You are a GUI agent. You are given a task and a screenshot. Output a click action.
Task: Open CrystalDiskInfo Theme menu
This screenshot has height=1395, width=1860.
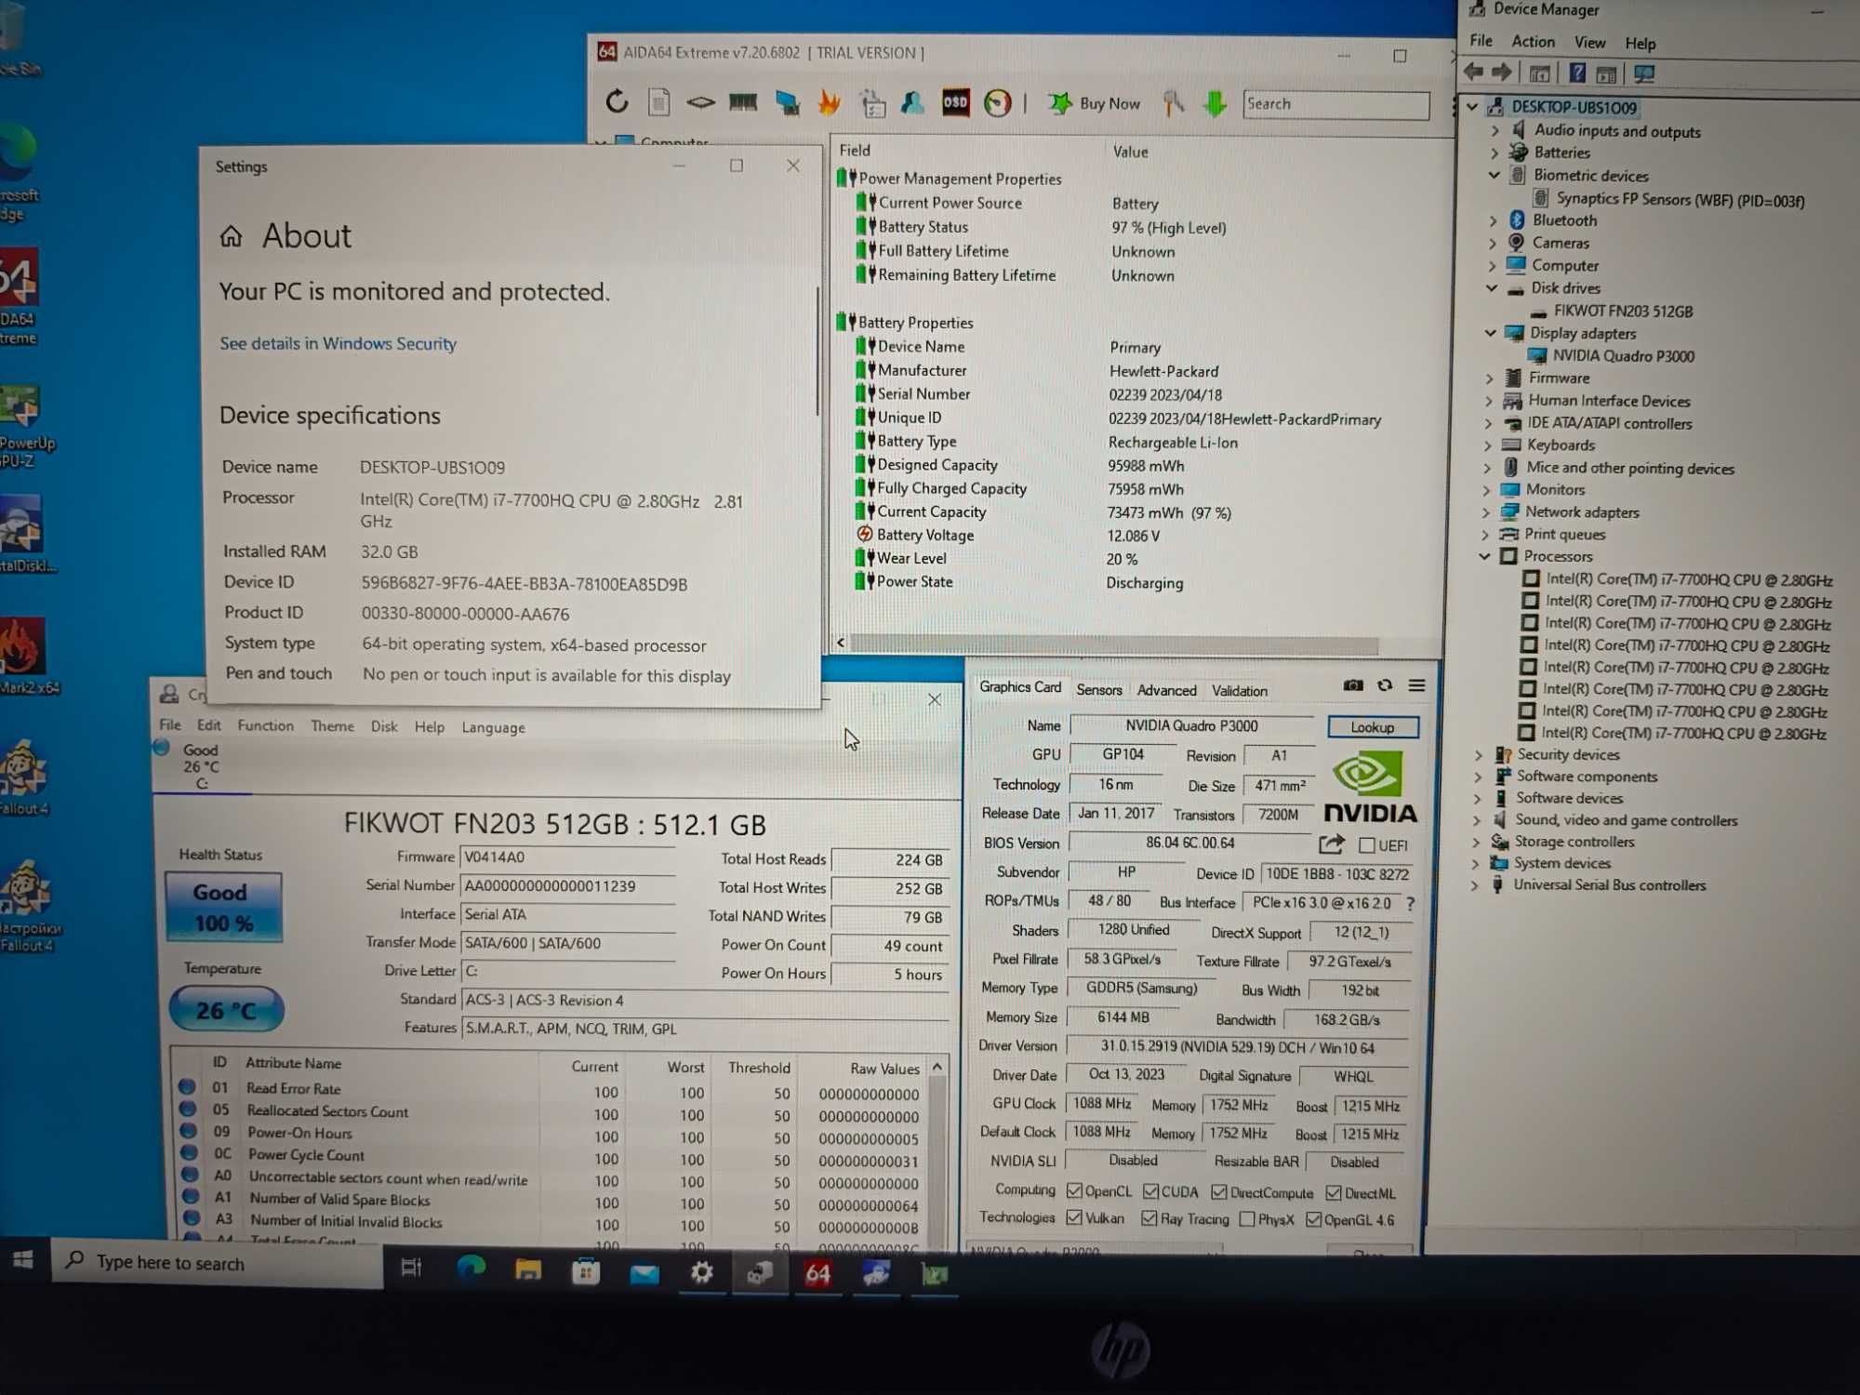[x=332, y=726]
